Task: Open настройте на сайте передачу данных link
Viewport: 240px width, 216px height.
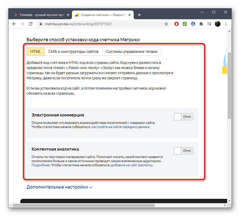Action: (121, 127)
